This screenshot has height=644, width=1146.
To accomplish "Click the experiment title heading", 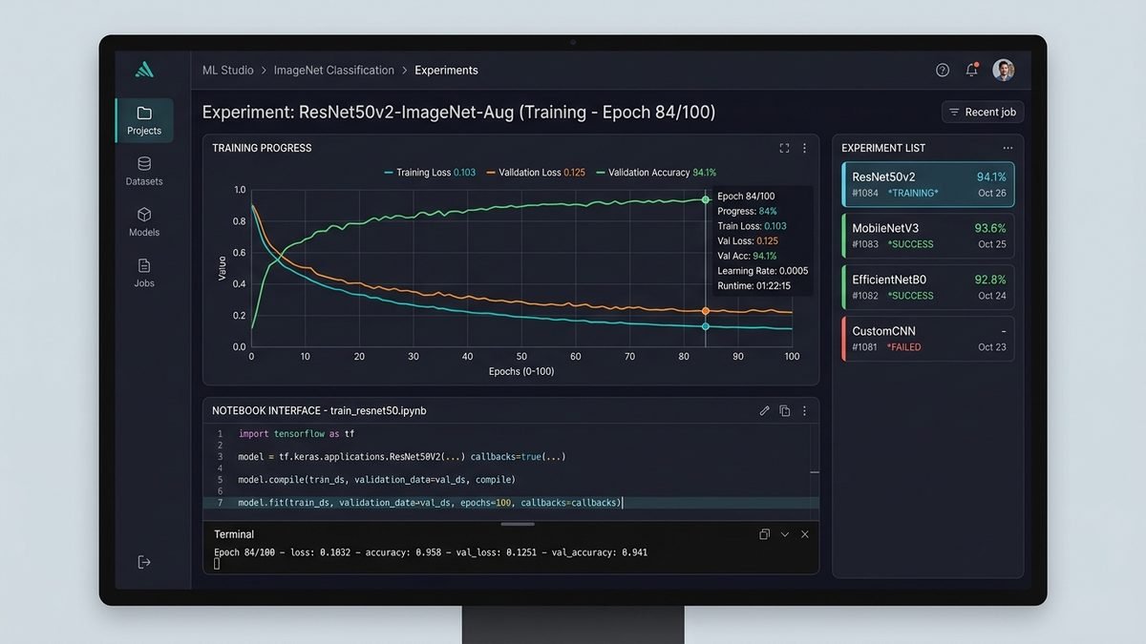I will click(x=458, y=113).
